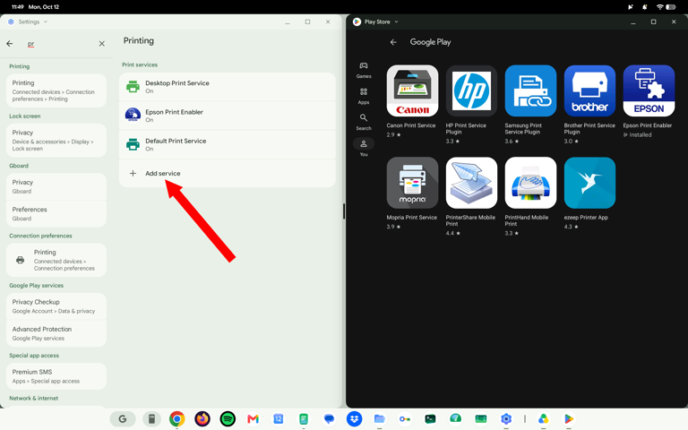
Task: Go back in Google Play
Action: [x=393, y=42]
